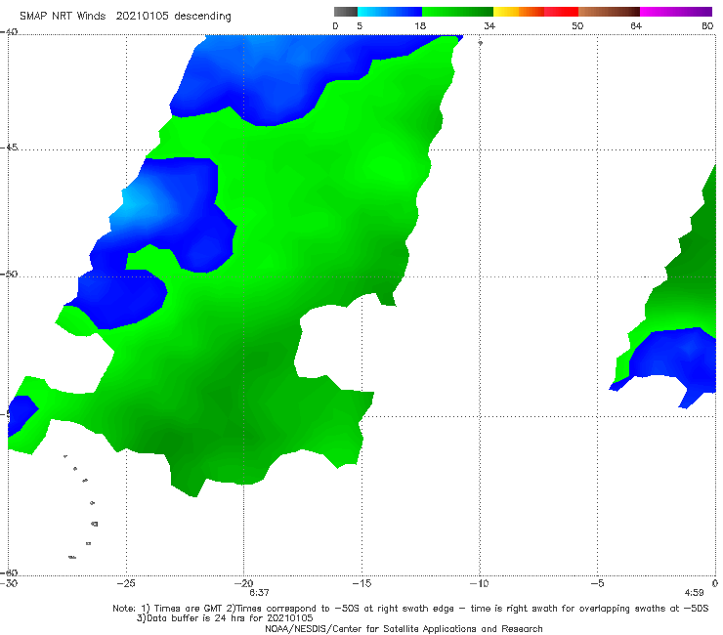723x635 pixels.
Task: Click the longitude label "-5"
Action: (x=597, y=583)
